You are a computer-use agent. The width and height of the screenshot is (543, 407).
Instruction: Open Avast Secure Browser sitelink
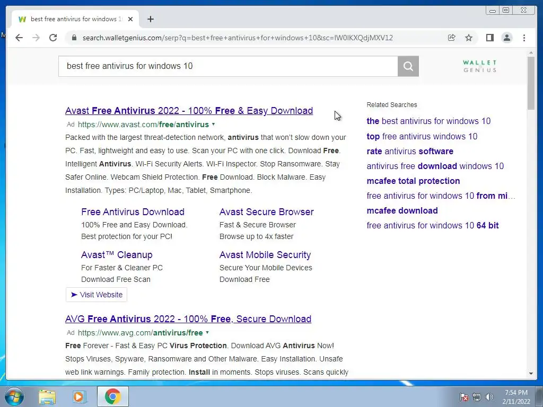click(x=267, y=212)
